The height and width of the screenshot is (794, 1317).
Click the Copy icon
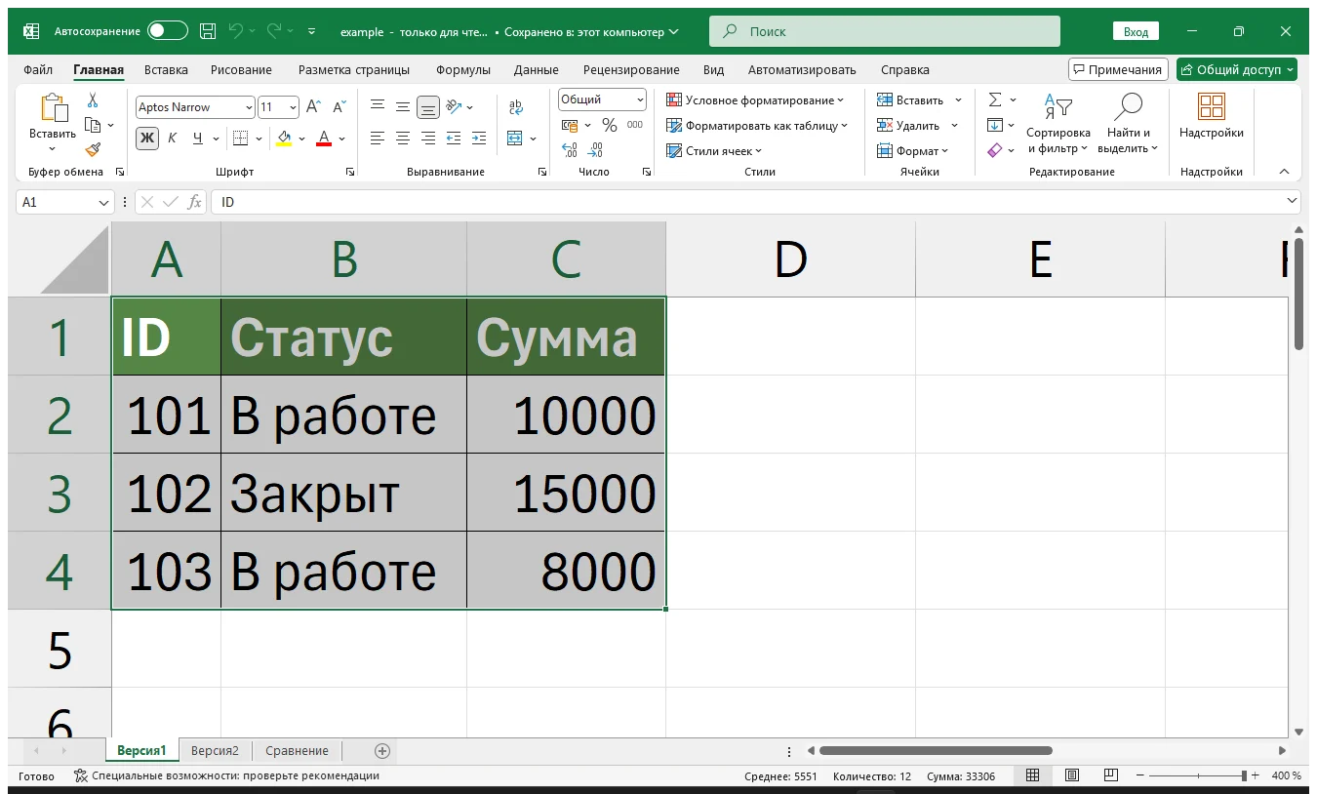coord(93,125)
